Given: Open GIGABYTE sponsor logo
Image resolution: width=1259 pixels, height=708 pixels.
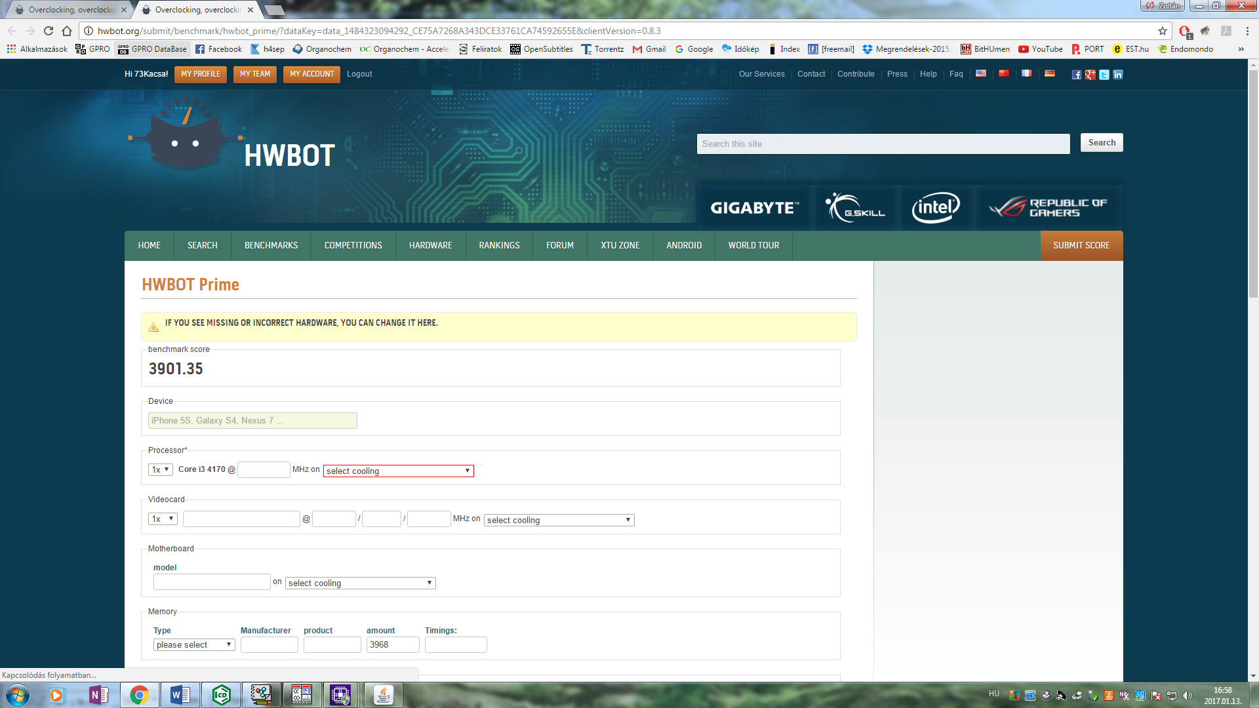Looking at the screenshot, I should pos(755,208).
